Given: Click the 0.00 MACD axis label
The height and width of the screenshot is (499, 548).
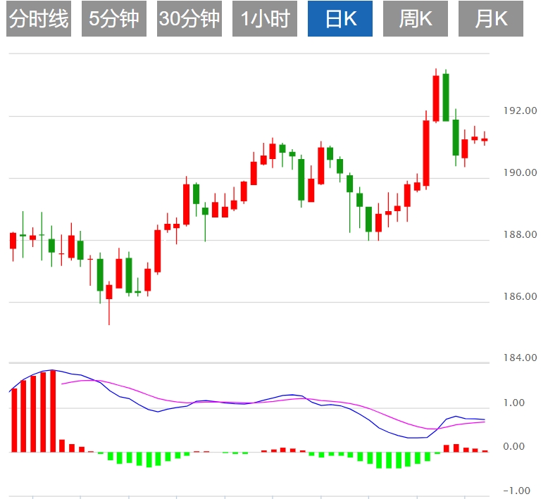Looking at the screenshot, I should tap(513, 446).
